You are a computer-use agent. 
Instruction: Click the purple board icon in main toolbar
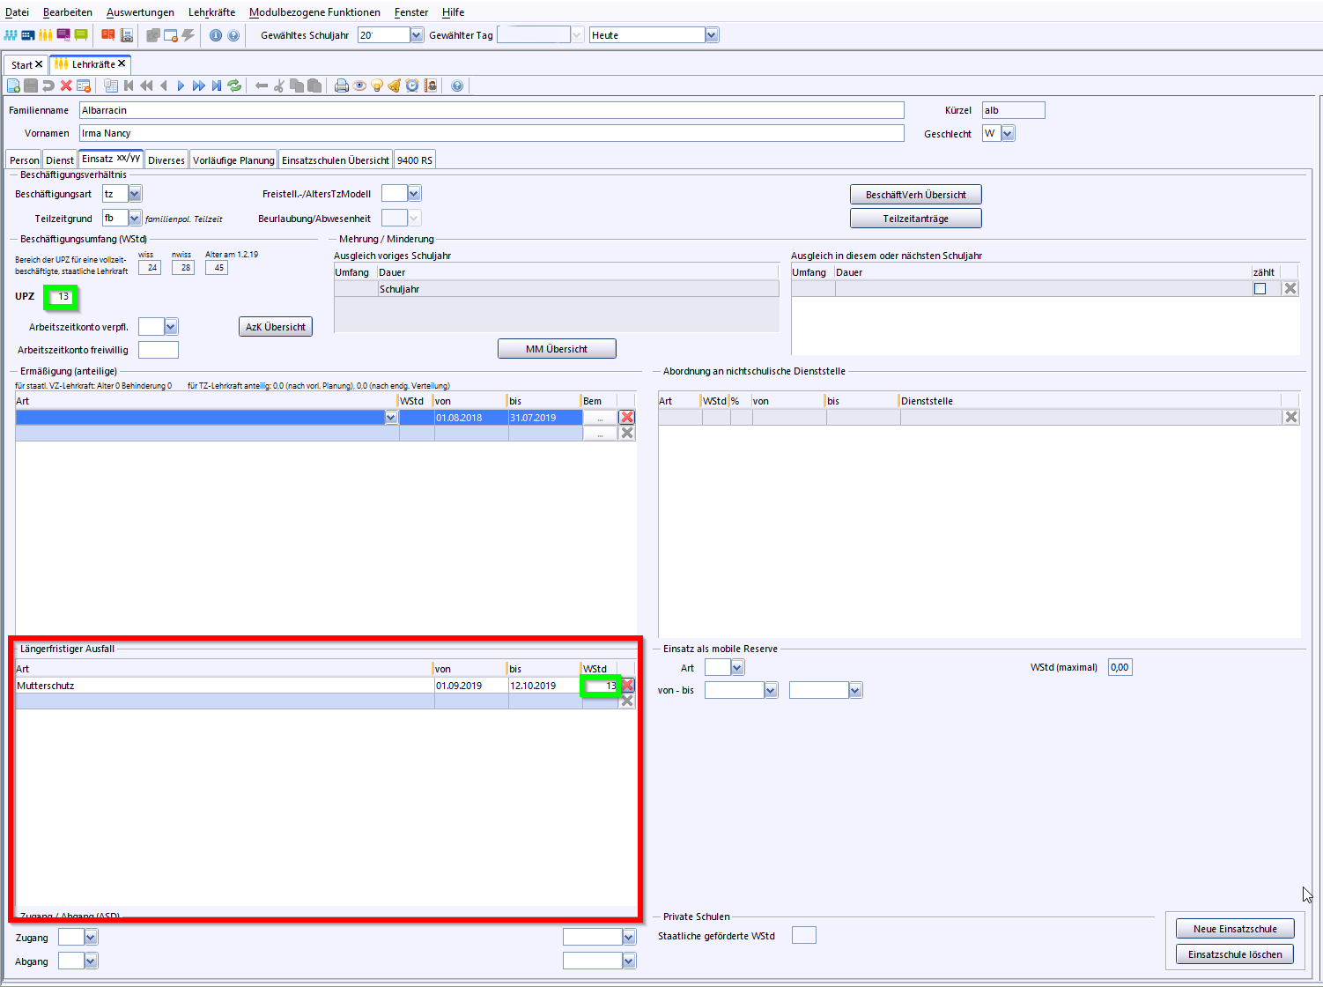pyautogui.click(x=63, y=35)
